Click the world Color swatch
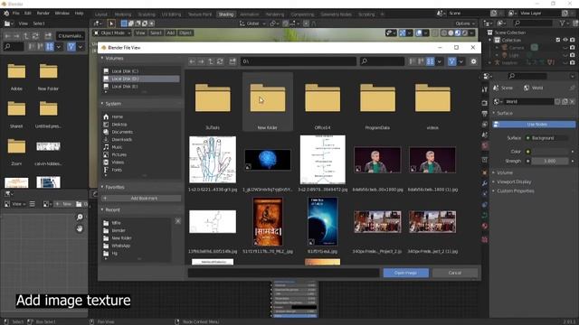The height and width of the screenshot is (325, 579). 550,152
